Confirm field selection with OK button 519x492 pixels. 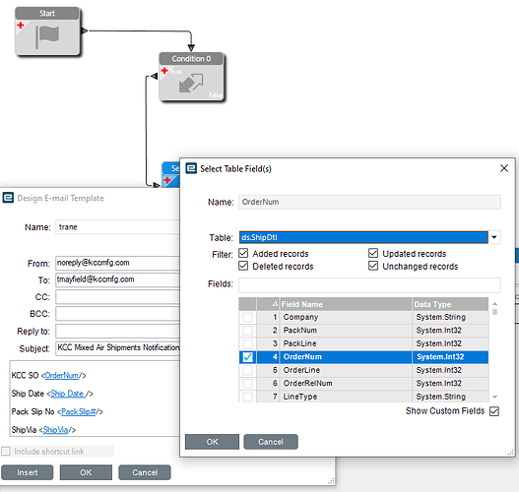(212, 442)
